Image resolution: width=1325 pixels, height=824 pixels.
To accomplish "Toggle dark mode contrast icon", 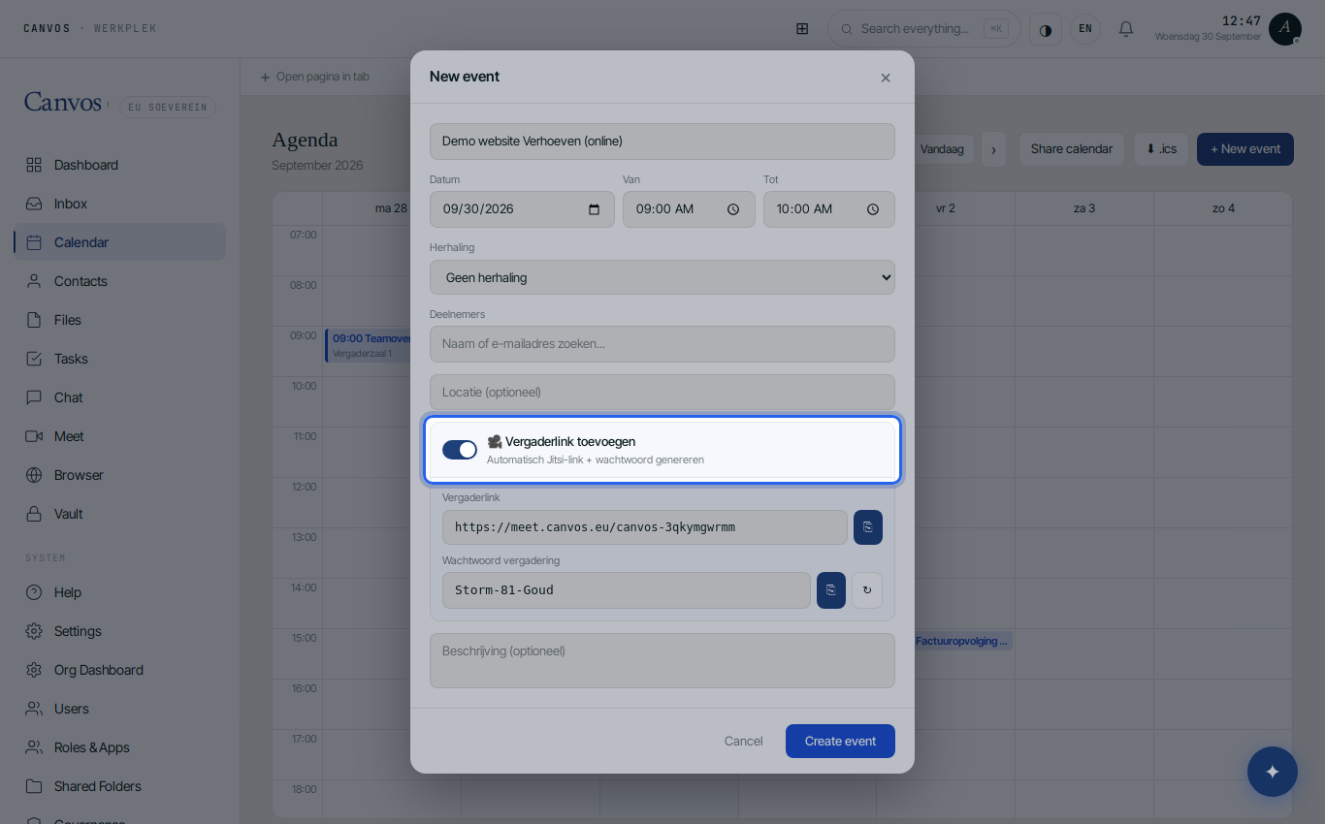I will coord(1046,29).
